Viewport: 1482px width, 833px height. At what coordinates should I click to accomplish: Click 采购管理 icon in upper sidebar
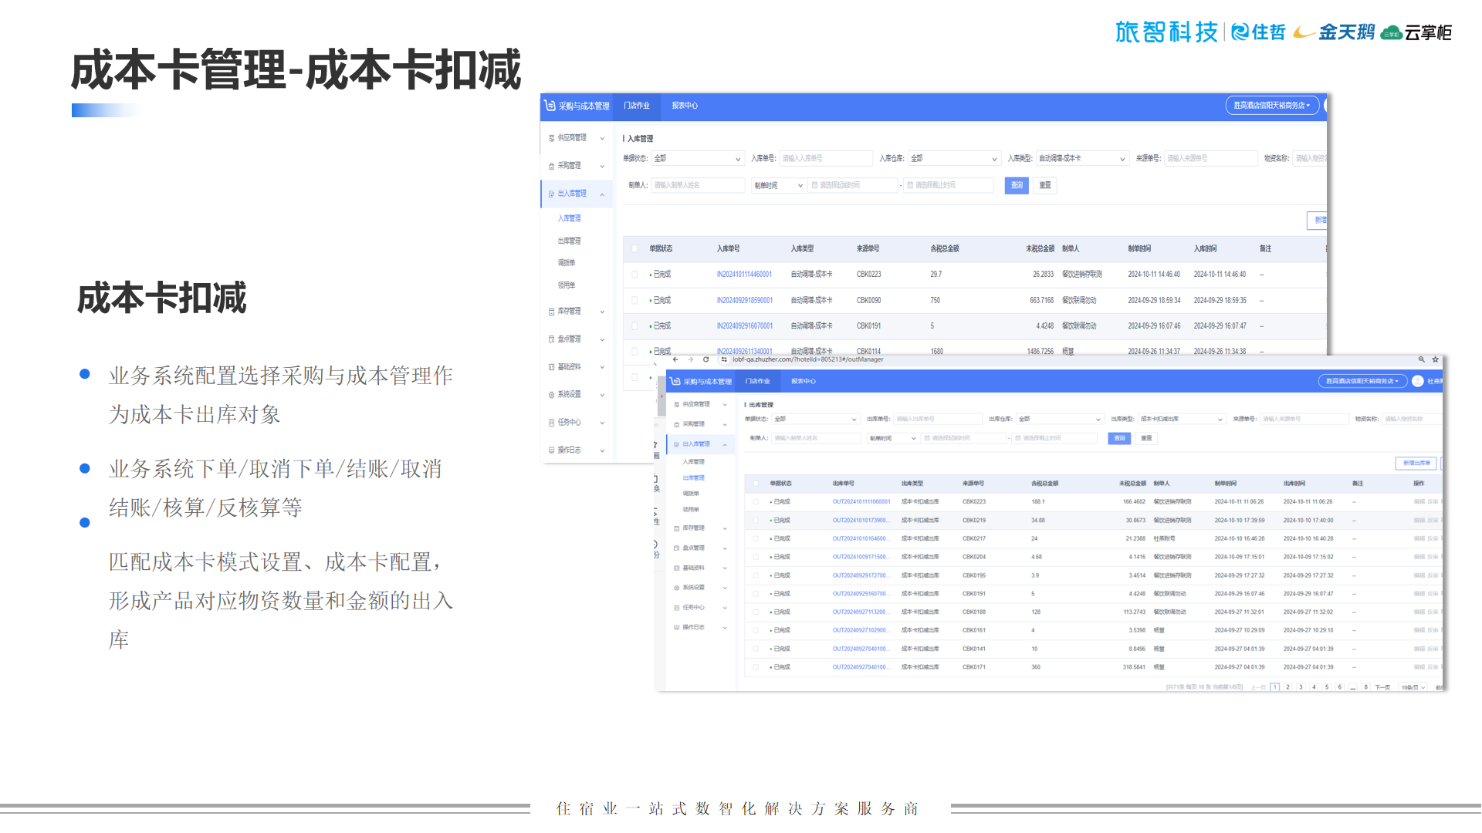pos(551,166)
